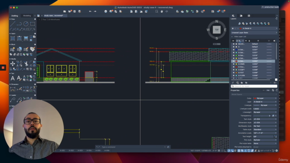Click the Redo arrow in toolbar
290x163 pixels.
(x=95, y=11)
